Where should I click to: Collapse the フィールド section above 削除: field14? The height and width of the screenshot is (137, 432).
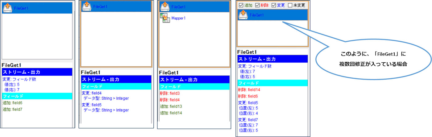tap(272, 83)
